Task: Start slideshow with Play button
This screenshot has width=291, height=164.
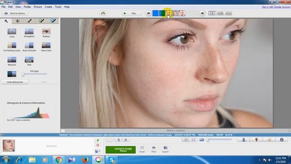Action: tap(132, 13)
